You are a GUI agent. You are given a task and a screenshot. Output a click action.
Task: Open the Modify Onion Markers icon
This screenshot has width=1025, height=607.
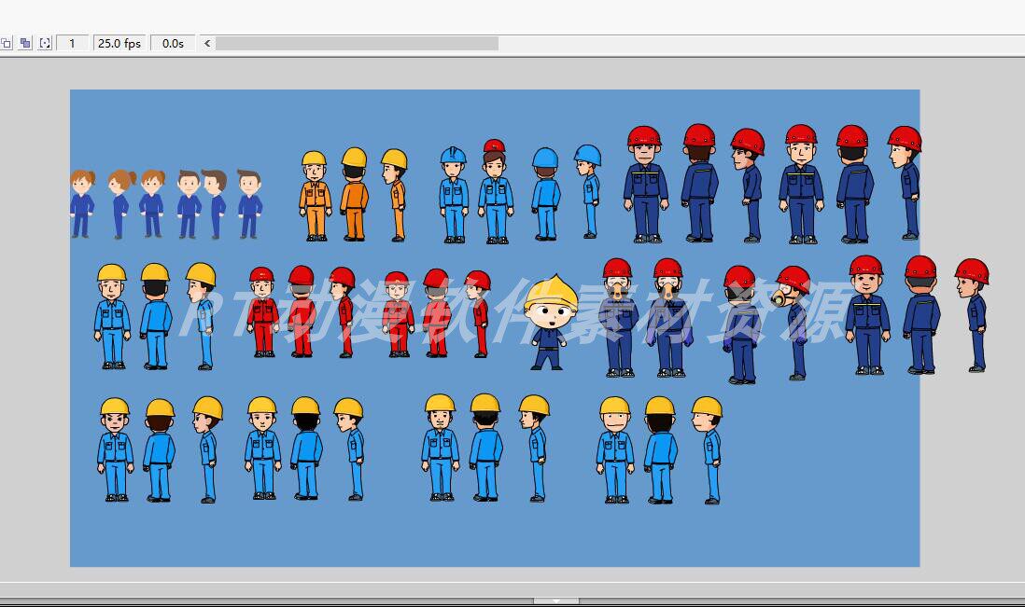tap(45, 43)
